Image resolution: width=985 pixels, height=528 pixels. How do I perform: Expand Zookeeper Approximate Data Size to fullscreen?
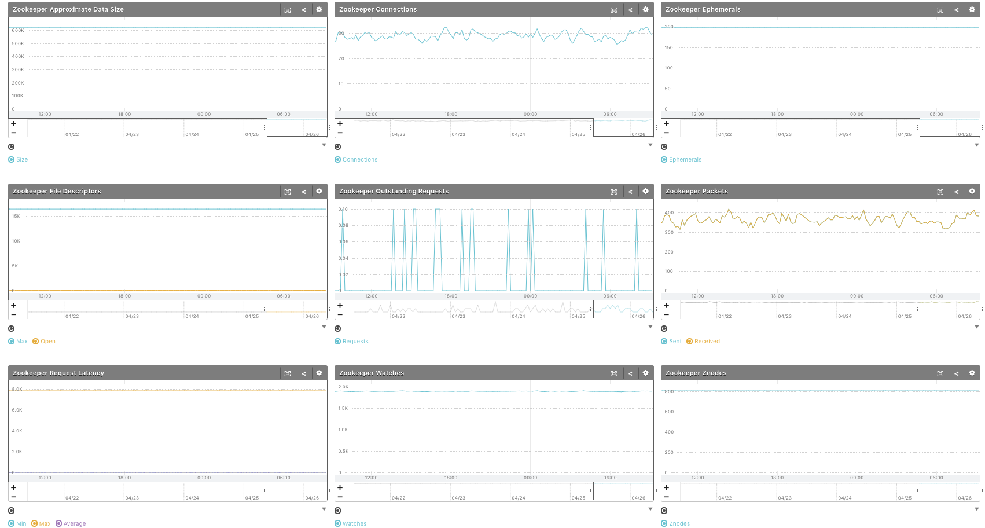[x=288, y=10]
